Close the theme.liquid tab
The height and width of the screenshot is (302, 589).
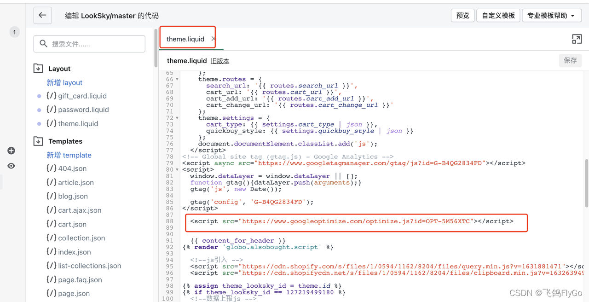tap(213, 39)
